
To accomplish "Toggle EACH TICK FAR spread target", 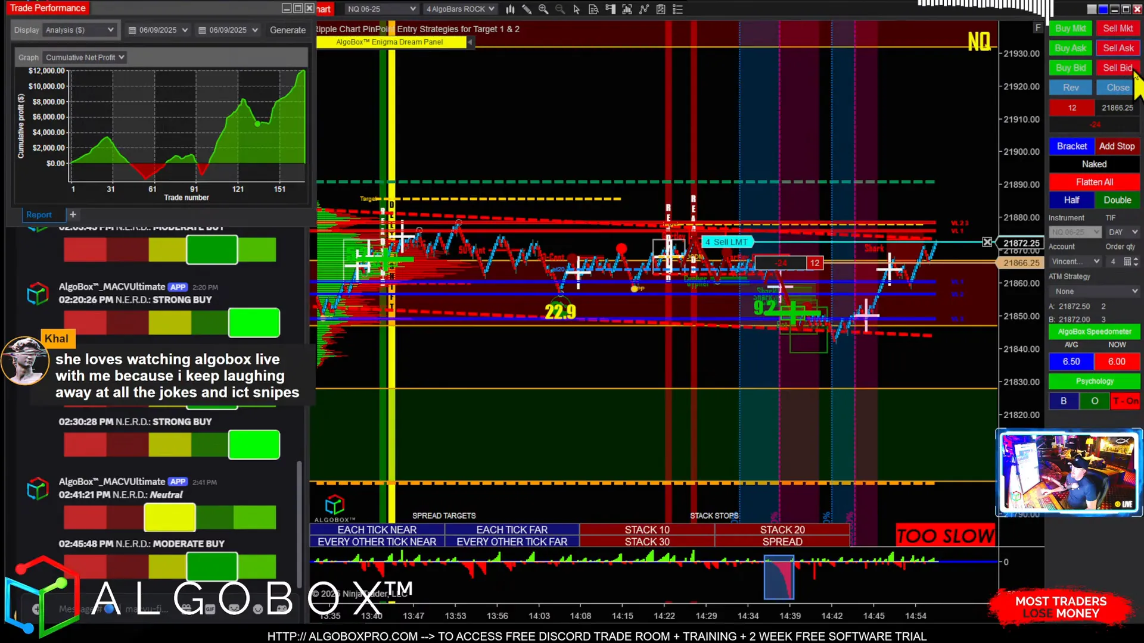I will pyautogui.click(x=512, y=529).
